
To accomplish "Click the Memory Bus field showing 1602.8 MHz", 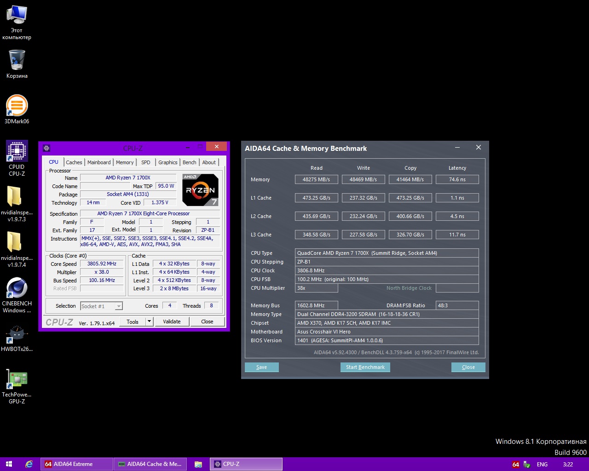I will click(x=317, y=305).
